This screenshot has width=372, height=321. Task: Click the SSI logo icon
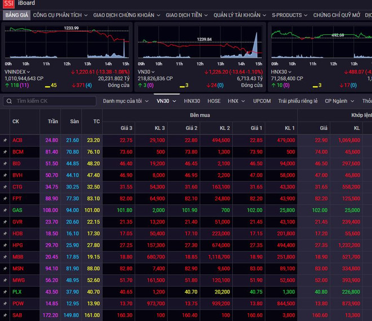pos(8,3)
